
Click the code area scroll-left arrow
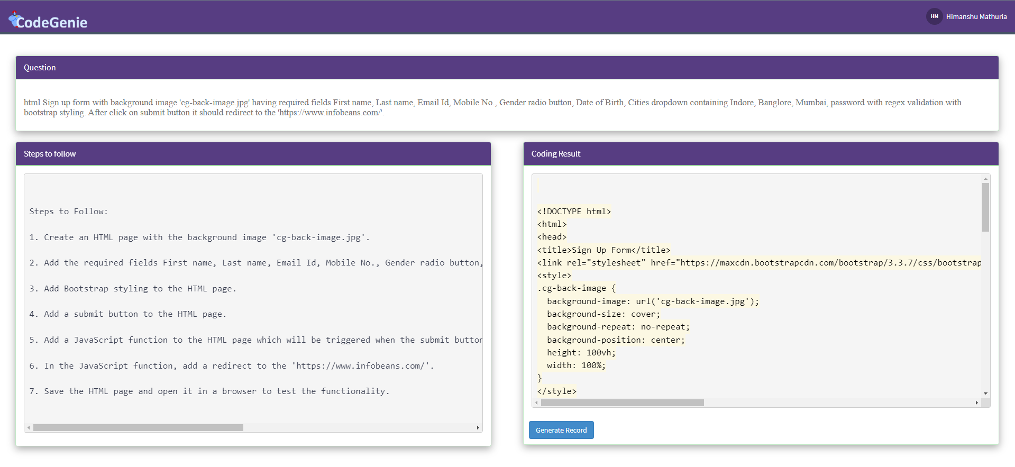tap(536, 403)
